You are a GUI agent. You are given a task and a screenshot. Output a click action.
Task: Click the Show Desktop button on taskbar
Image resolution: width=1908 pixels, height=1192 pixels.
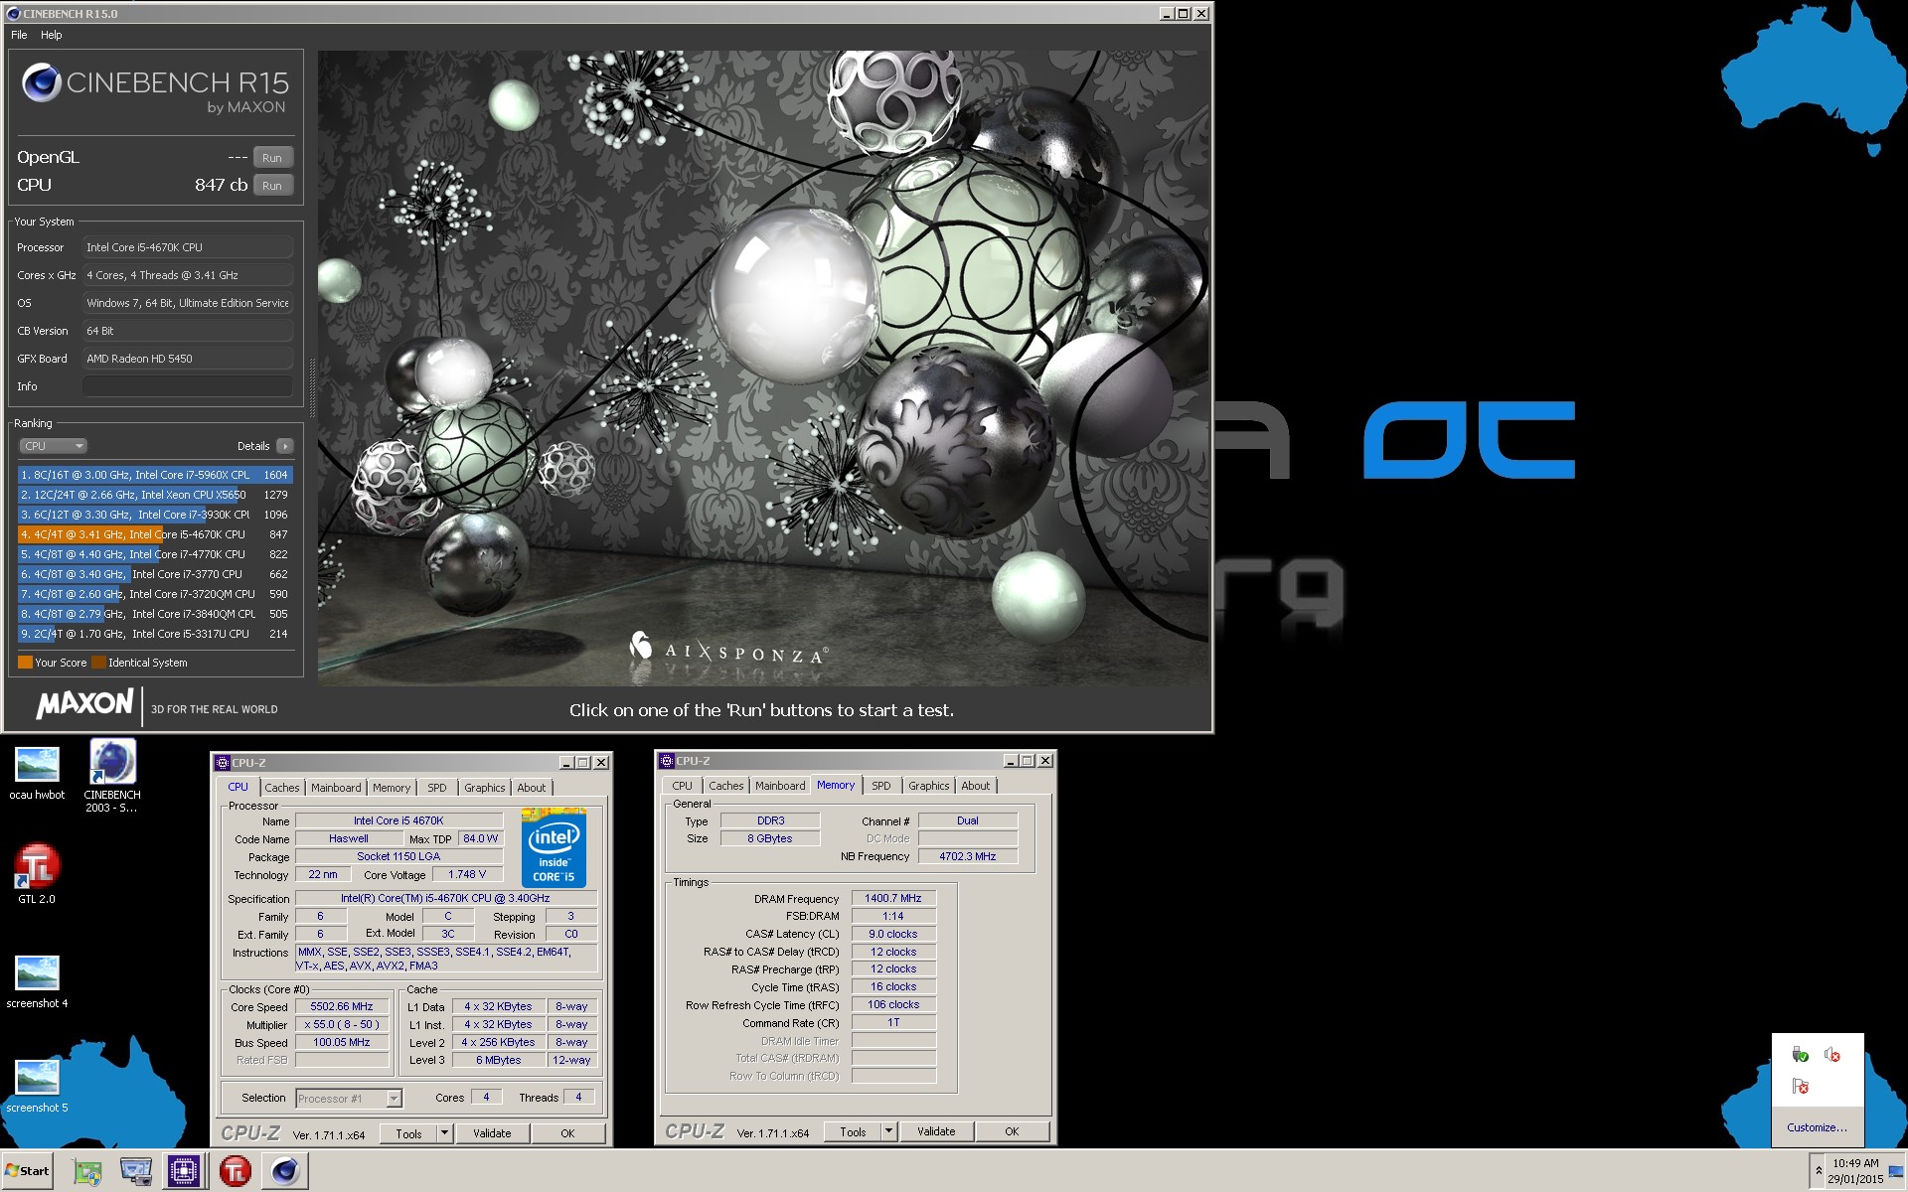(x=1896, y=1171)
